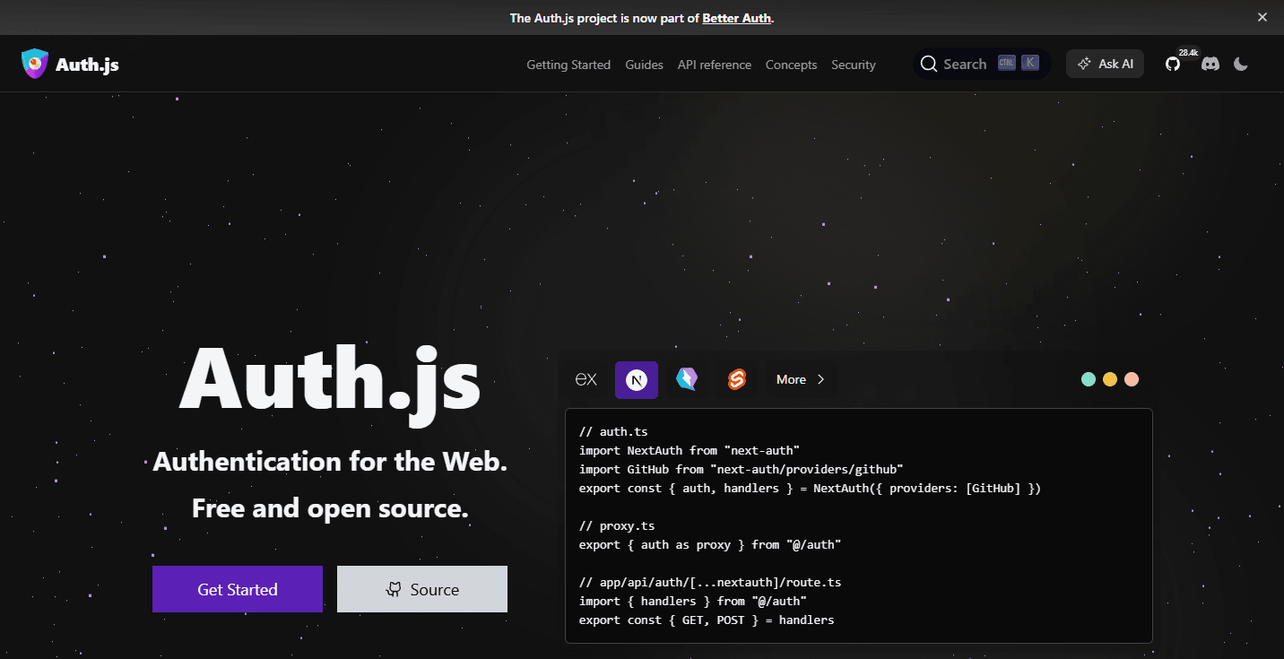Select the Next.js framework icon tab
Viewport: 1284px width, 659px height.
(637, 379)
